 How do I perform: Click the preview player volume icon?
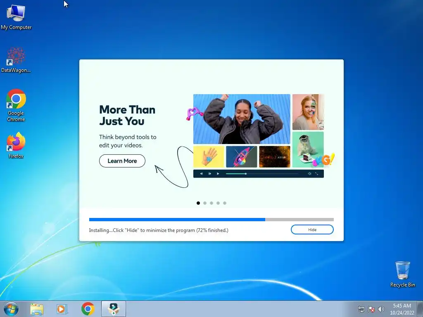pos(309,174)
